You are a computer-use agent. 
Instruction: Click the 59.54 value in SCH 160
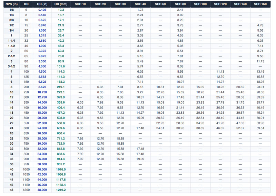(x=260, y=128)
